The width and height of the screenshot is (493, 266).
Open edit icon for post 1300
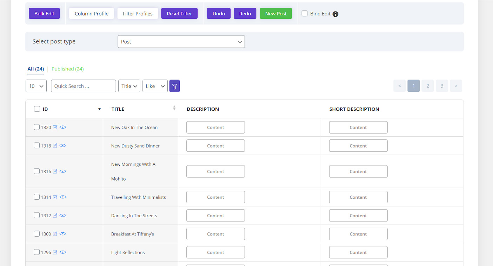click(55, 234)
